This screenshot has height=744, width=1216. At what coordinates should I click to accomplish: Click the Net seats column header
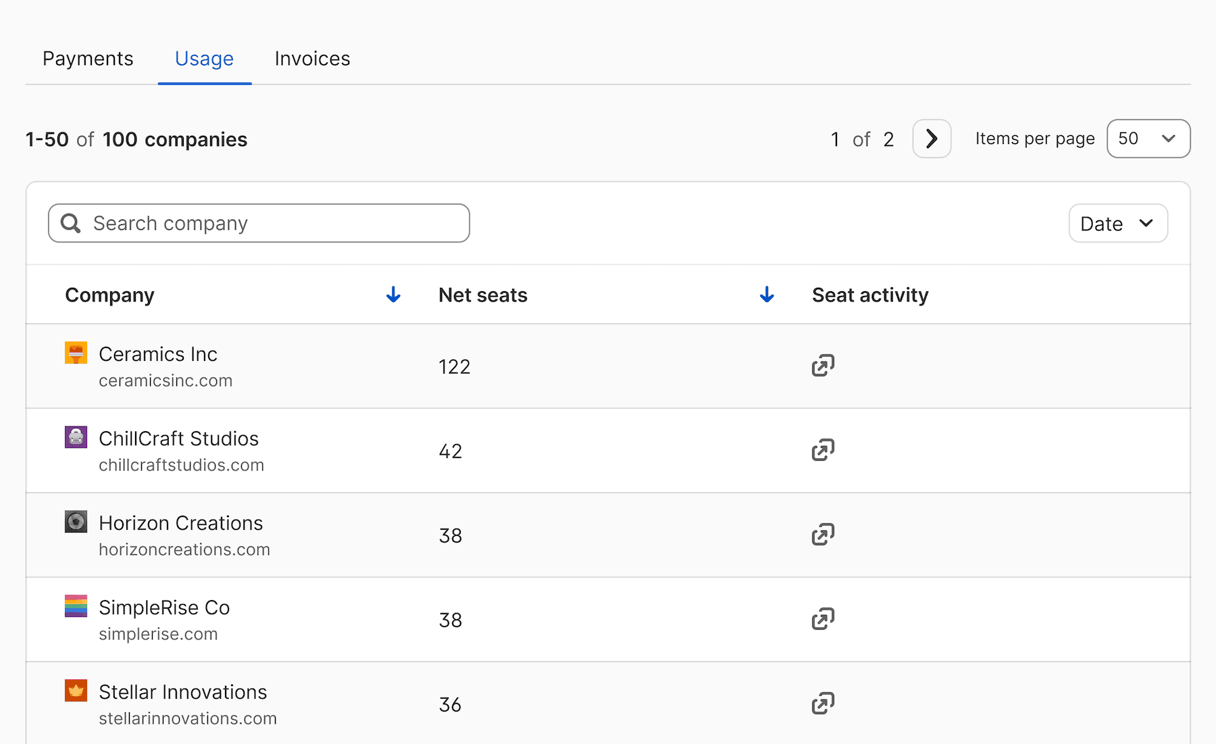pos(483,295)
